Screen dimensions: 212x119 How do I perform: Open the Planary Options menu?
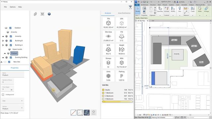click(13, 7)
